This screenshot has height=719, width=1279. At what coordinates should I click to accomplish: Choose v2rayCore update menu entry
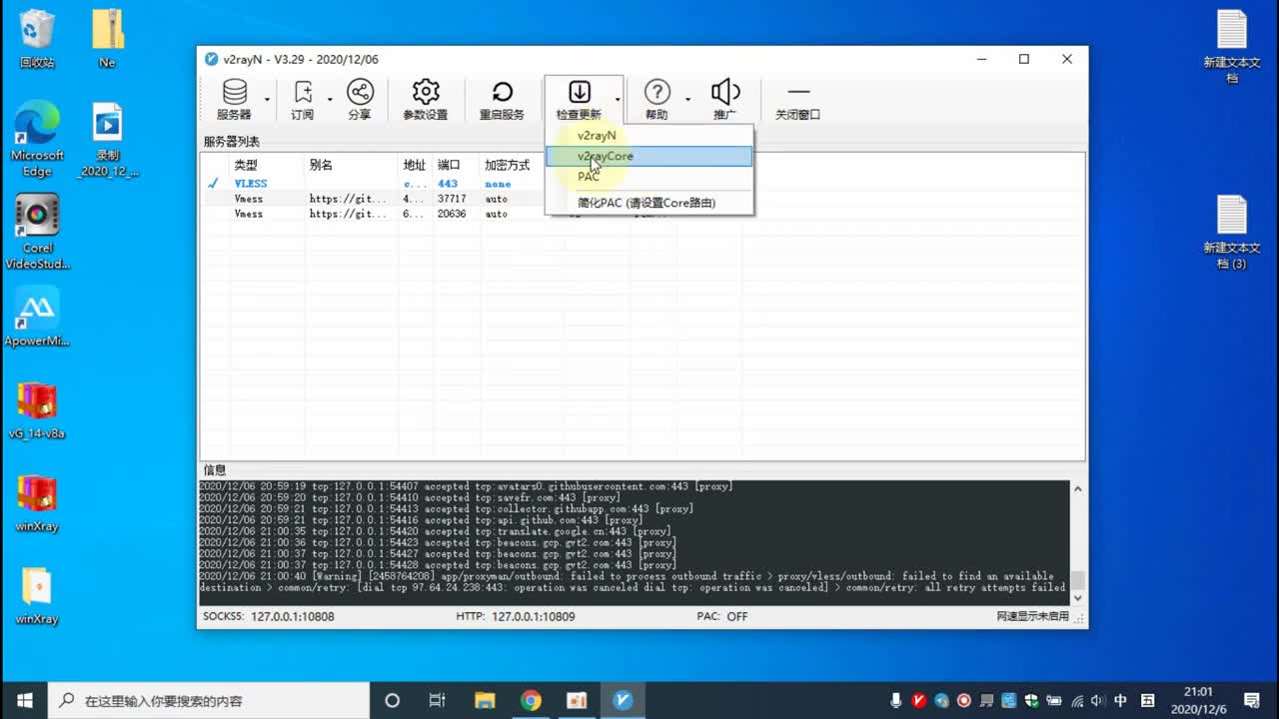tap(648, 156)
